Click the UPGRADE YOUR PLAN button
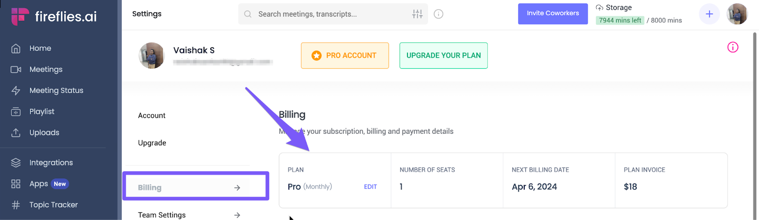 tap(444, 55)
